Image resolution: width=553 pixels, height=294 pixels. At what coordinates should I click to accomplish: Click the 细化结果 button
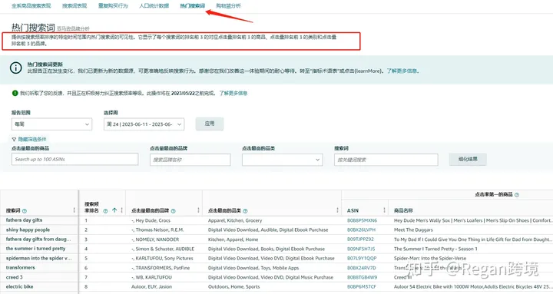[468, 159]
